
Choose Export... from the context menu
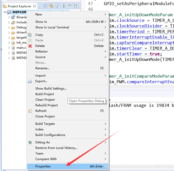click(x=68, y=81)
